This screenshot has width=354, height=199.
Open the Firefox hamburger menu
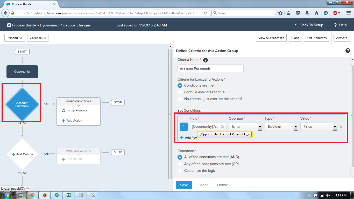(x=349, y=13)
